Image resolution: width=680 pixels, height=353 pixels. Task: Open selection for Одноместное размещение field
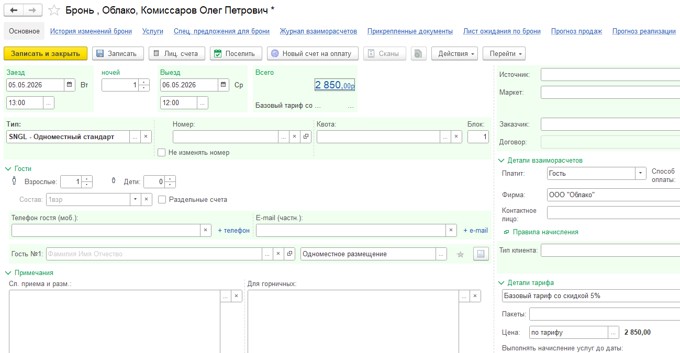click(x=442, y=254)
